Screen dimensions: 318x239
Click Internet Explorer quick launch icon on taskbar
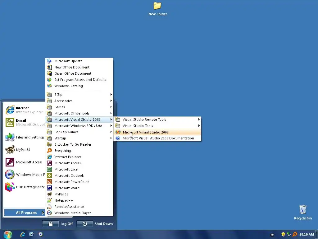pyautogui.click(x=22, y=234)
